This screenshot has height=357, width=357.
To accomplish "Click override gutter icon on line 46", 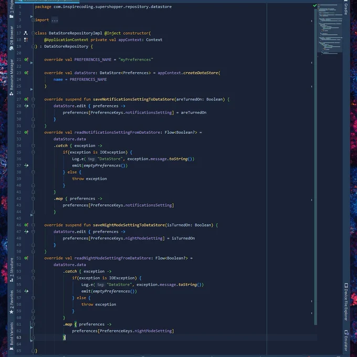I will tap(26, 225).
